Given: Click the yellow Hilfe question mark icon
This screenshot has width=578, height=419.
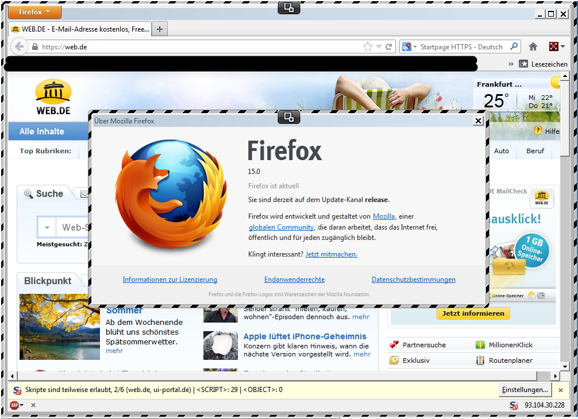Looking at the screenshot, I should click(538, 130).
